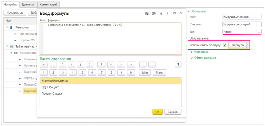Click digit 9 button
This screenshot has width=265, height=126.
tap(121, 73)
